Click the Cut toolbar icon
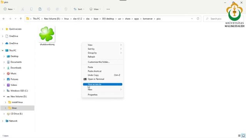The height and width of the screenshot is (138, 246). [x=23, y=9]
